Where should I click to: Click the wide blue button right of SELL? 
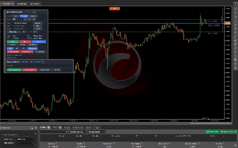pos(39,42)
